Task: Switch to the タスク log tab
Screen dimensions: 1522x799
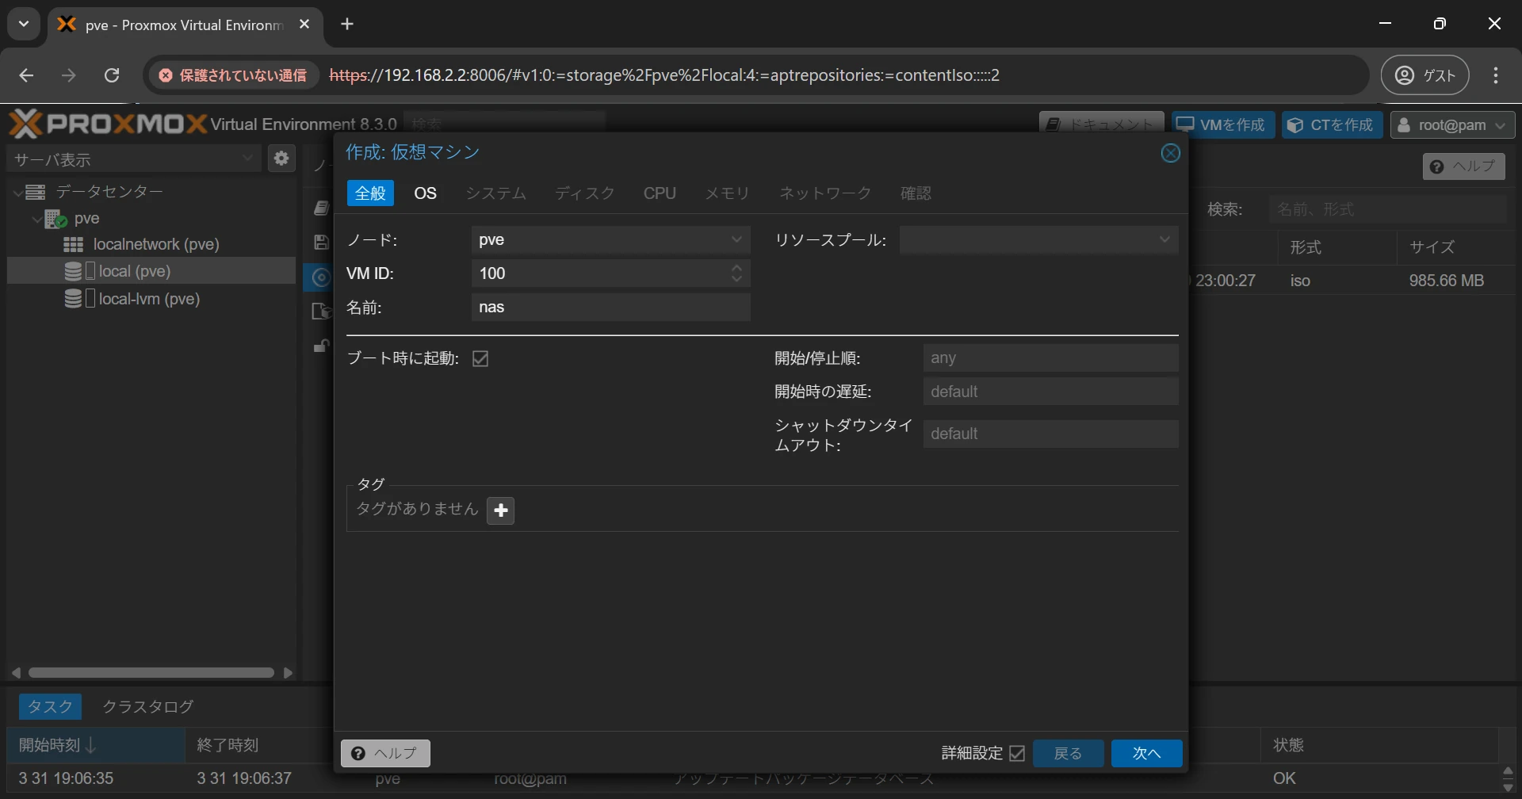Action: pyautogui.click(x=49, y=706)
